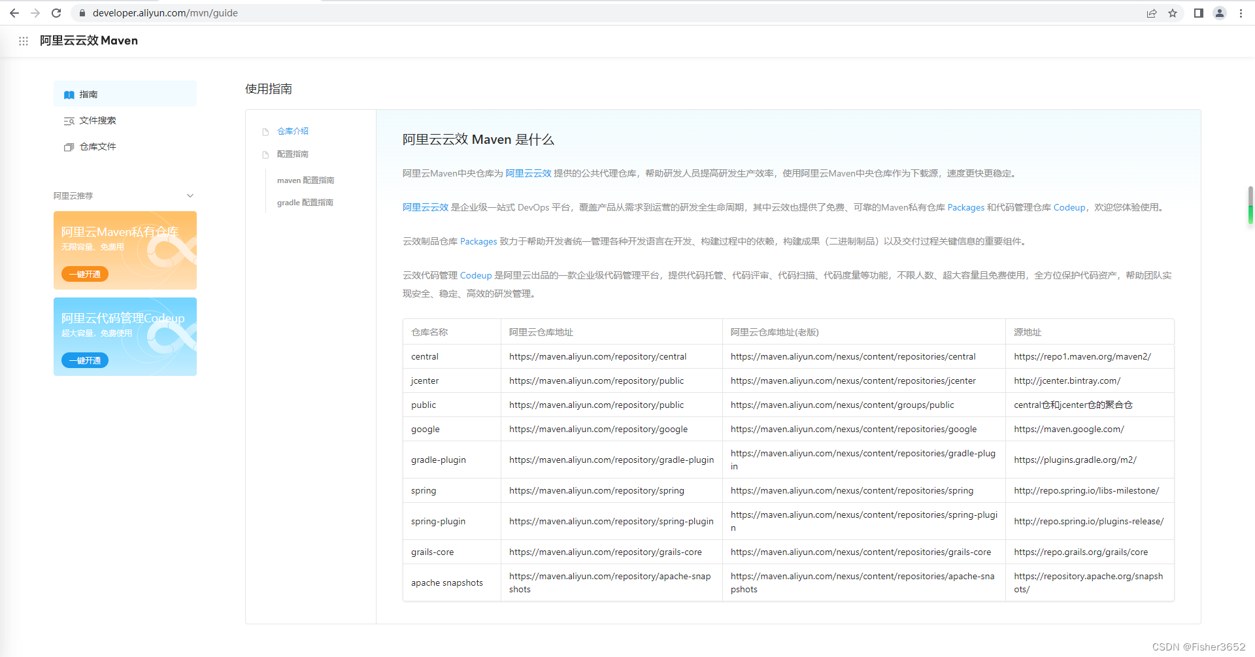Image resolution: width=1255 pixels, height=657 pixels.
Task: Click the copy icon beside 仓库文件
Action: pyautogui.click(x=69, y=147)
